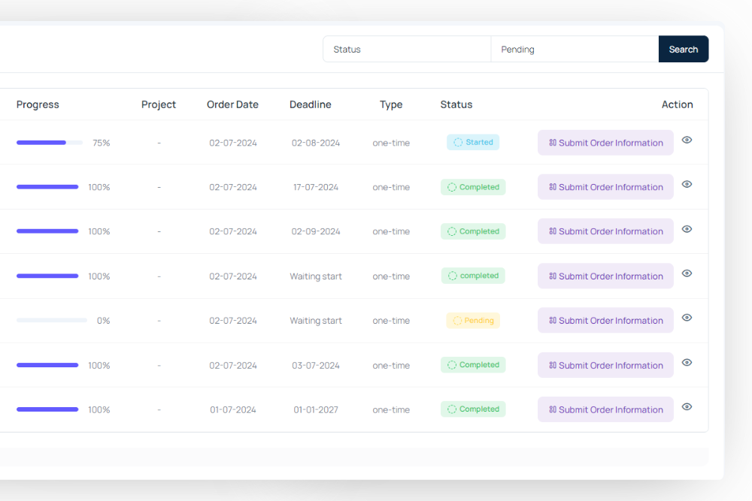Click the 75% progress bar
Viewport: 752px width, 501px height.
(x=50, y=142)
